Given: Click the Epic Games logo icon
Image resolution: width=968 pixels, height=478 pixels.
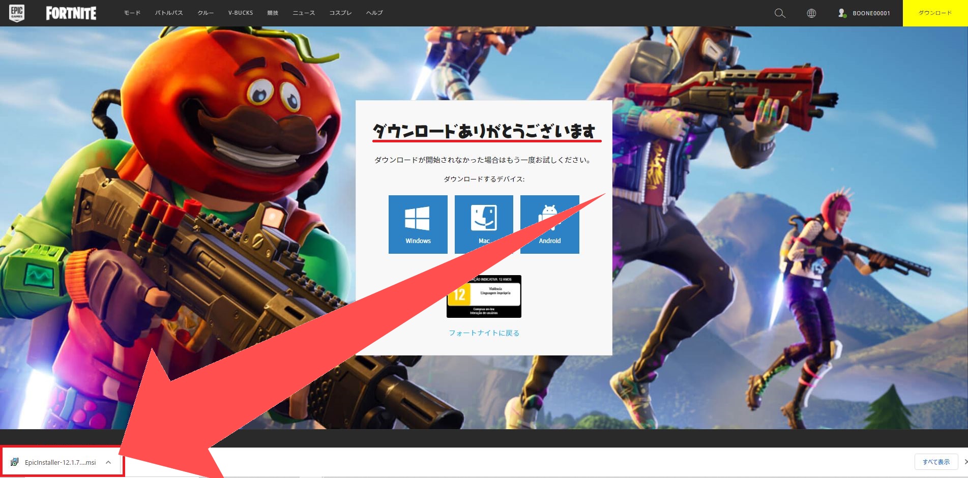Looking at the screenshot, I should [17, 13].
